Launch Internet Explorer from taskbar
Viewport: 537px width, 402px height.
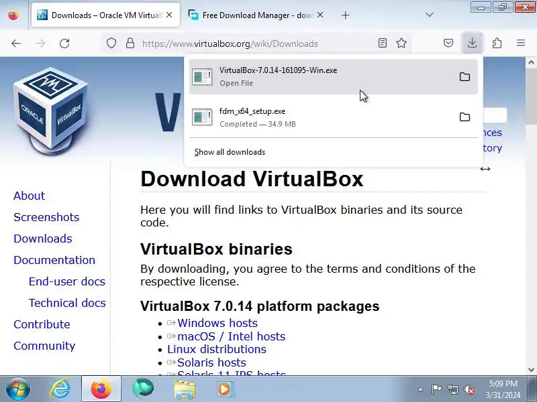click(60, 389)
